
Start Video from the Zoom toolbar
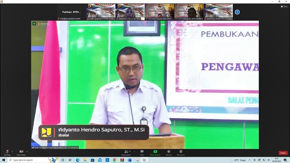pyautogui.click(x=21, y=153)
